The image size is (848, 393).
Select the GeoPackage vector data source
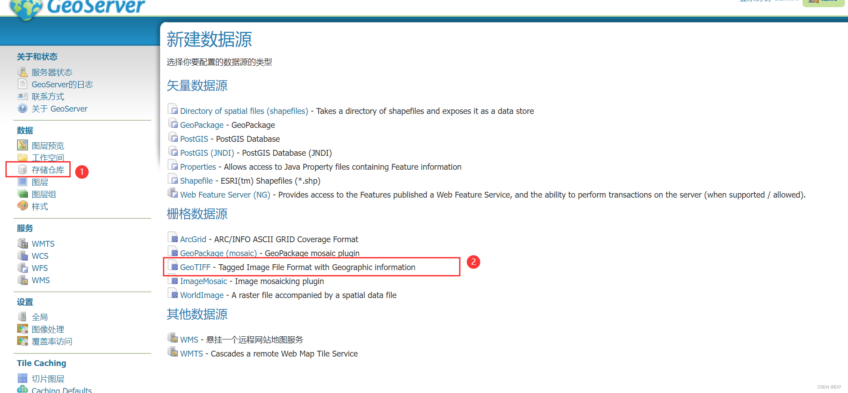coord(202,125)
